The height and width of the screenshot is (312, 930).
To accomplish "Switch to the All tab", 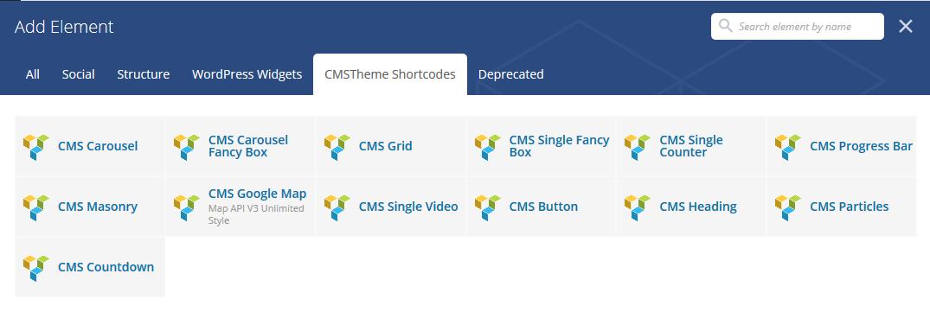I will 33,74.
